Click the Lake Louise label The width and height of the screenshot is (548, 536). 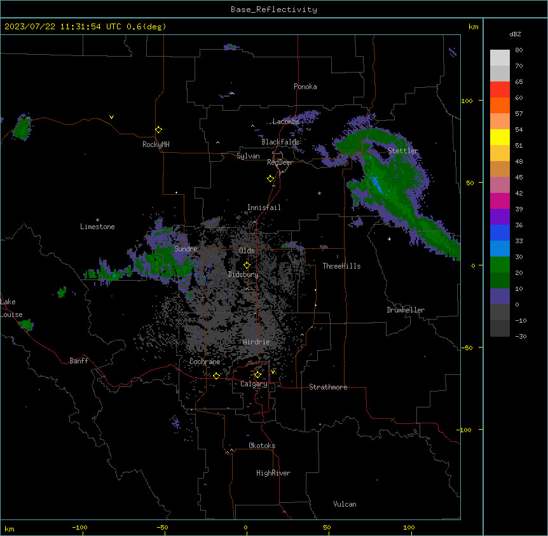[11, 308]
